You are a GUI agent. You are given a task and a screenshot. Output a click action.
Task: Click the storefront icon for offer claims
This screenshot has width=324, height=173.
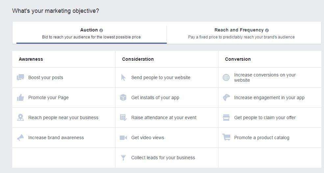coord(226,118)
